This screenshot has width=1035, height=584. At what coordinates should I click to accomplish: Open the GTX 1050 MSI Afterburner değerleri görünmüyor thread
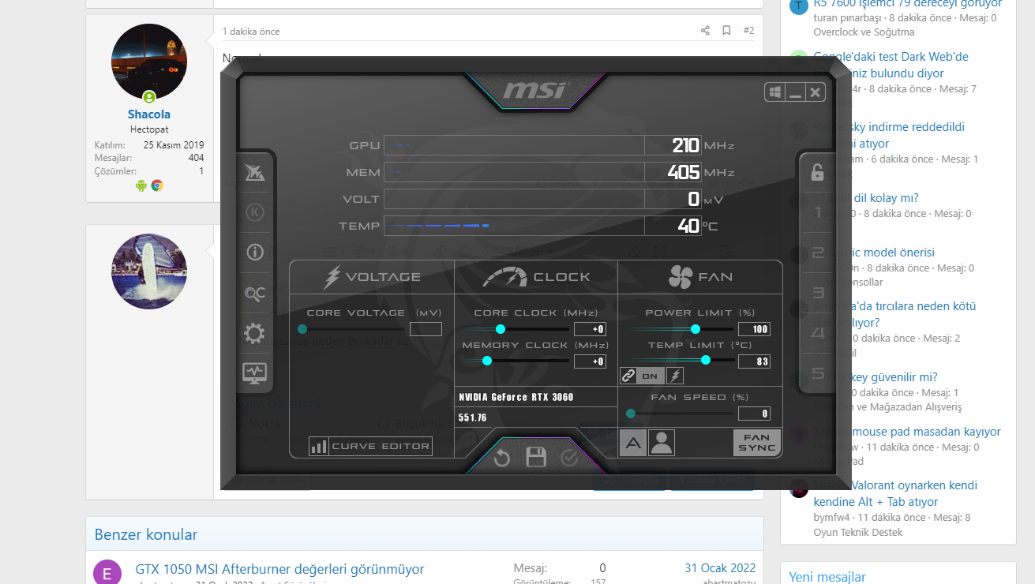279,569
